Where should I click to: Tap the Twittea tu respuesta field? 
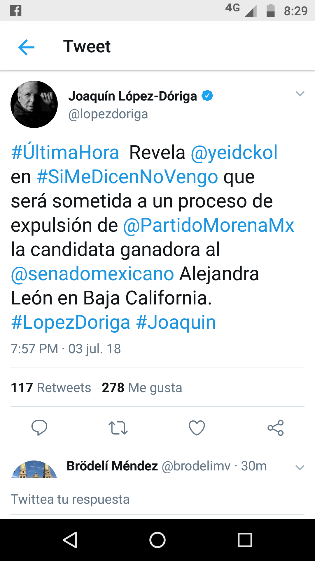click(157, 499)
